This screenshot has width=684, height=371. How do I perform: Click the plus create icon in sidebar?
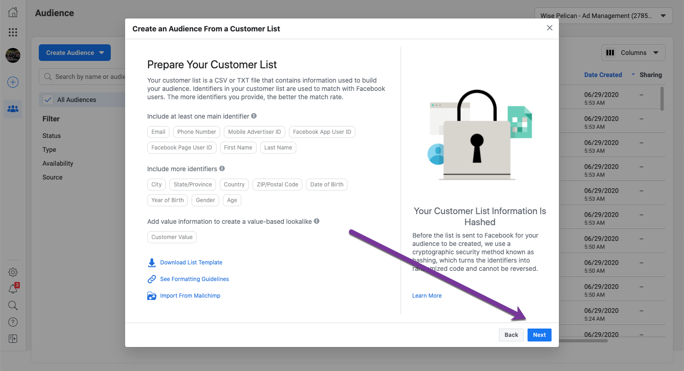click(13, 83)
